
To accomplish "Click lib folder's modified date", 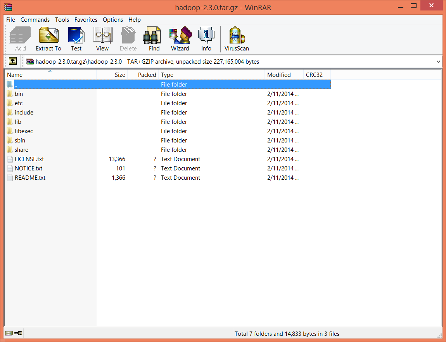I will pos(283,122).
